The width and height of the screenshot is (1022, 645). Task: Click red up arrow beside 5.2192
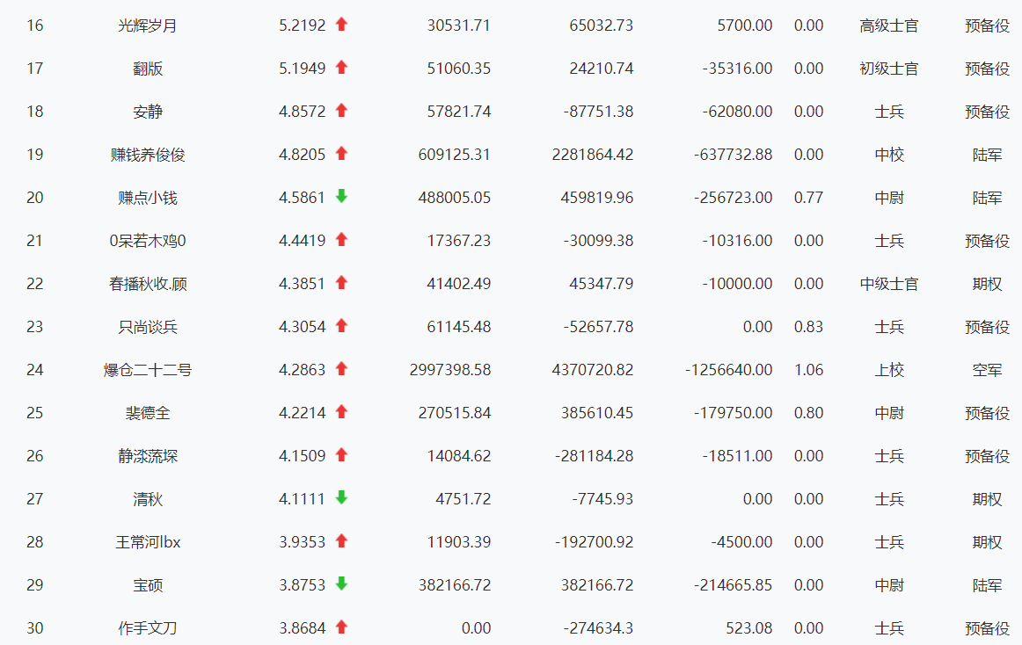pyautogui.click(x=341, y=25)
